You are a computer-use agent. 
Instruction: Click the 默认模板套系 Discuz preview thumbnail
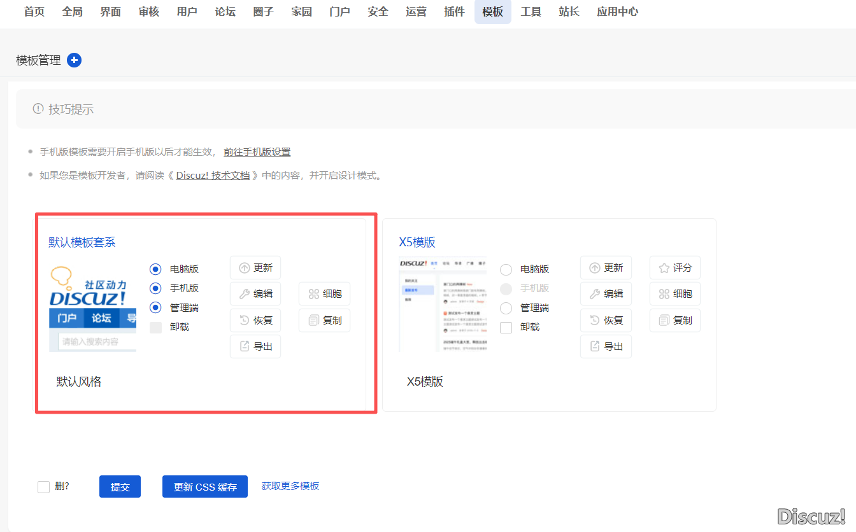click(93, 309)
